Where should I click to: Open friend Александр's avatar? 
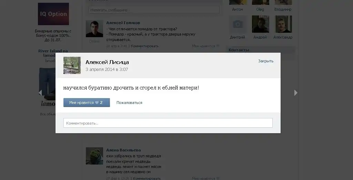(283, 24)
